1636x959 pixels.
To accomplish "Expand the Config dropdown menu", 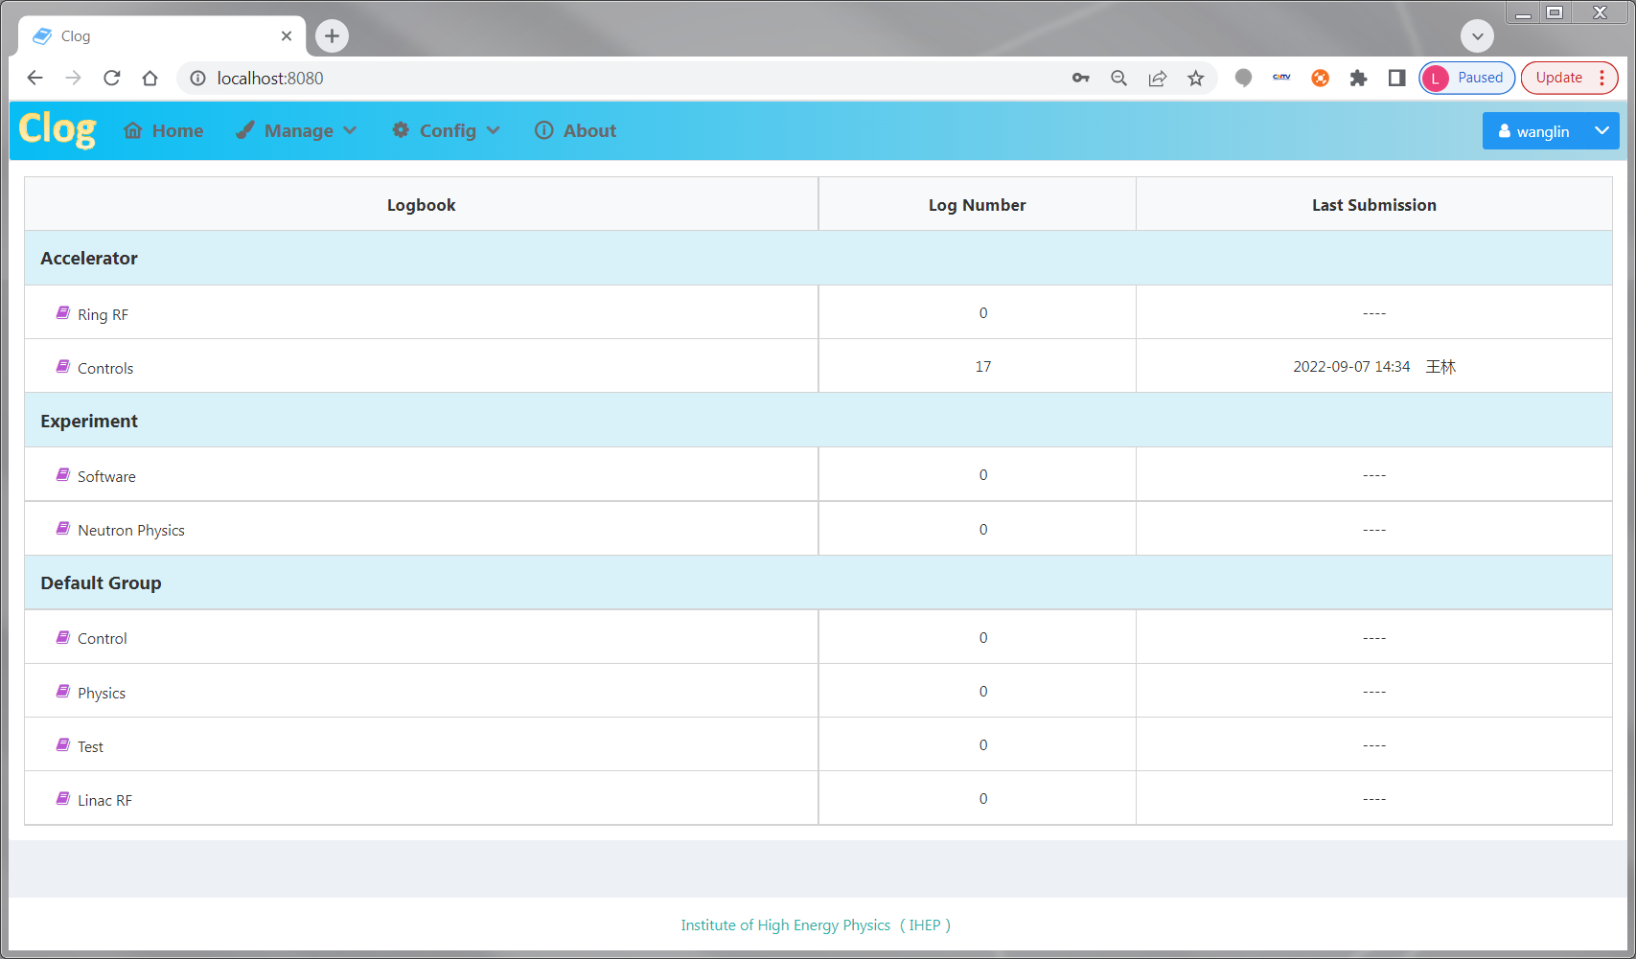I will [446, 130].
